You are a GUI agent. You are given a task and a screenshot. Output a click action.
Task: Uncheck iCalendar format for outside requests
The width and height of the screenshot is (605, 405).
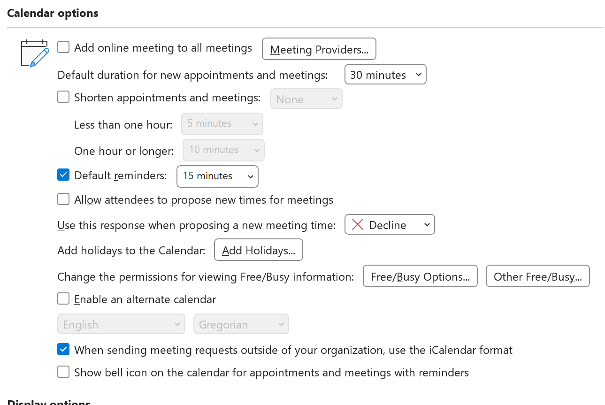point(63,349)
